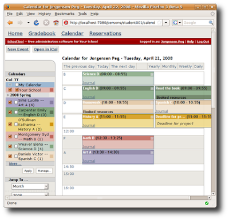Open the View menu

pyautogui.click(x=30, y=14)
